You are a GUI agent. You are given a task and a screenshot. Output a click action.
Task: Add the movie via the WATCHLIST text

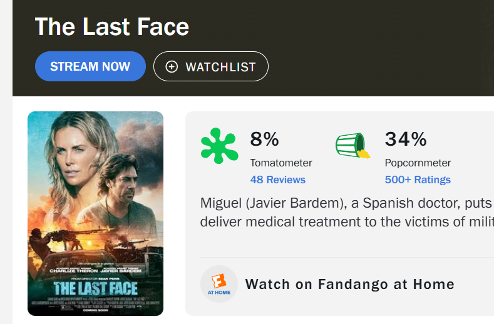(220, 67)
